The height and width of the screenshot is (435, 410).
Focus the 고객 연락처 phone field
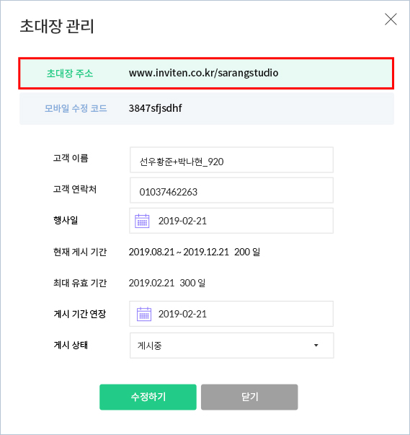231,190
